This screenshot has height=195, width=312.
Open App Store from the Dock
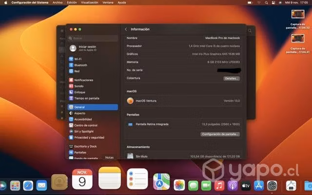[x=259, y=186]
